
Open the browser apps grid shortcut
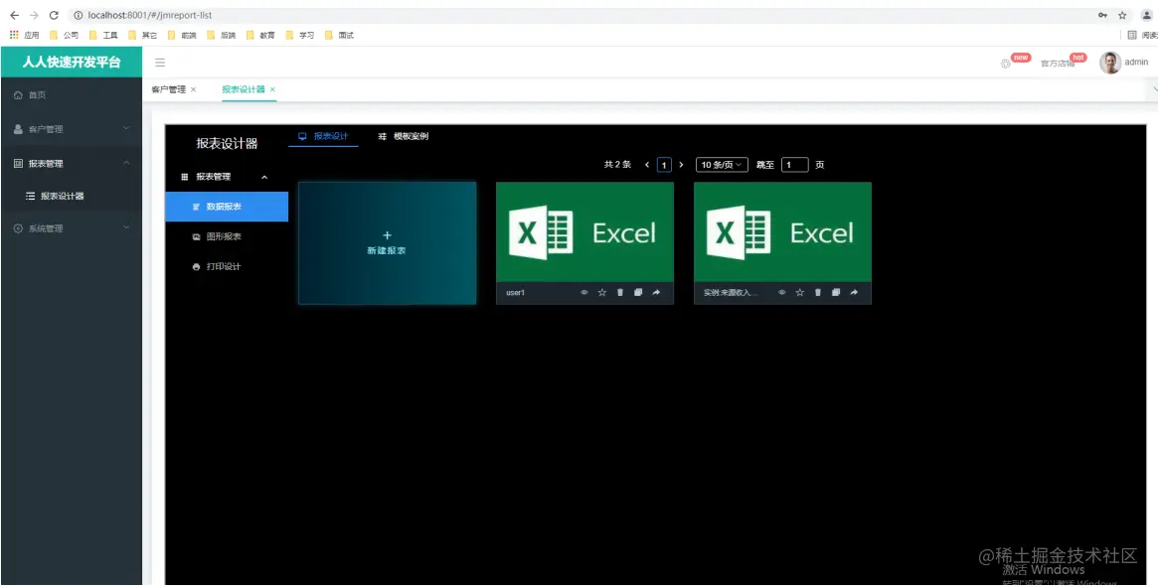point(14,35)
